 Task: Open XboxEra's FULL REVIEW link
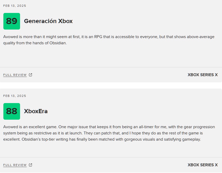[x=15, y=165]
